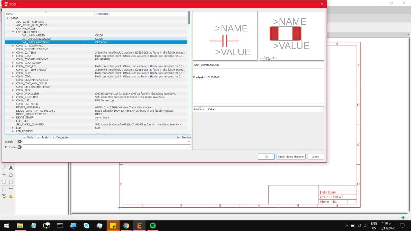Select the Dimension tool

click(x=11, y=189)
